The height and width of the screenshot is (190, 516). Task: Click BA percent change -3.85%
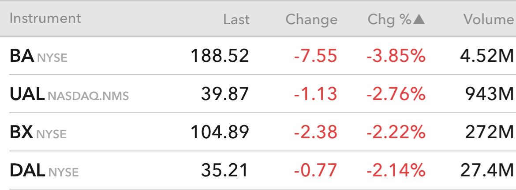click(x=396, y=56)
